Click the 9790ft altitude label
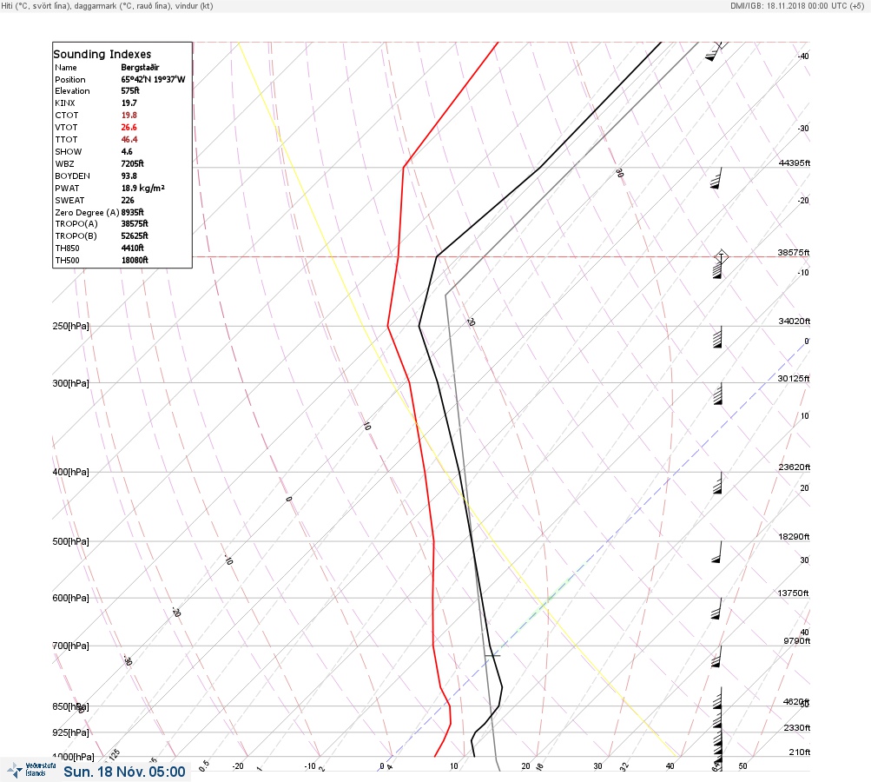The height and width of the screenshot is (782, 871). tap(796, 641)
